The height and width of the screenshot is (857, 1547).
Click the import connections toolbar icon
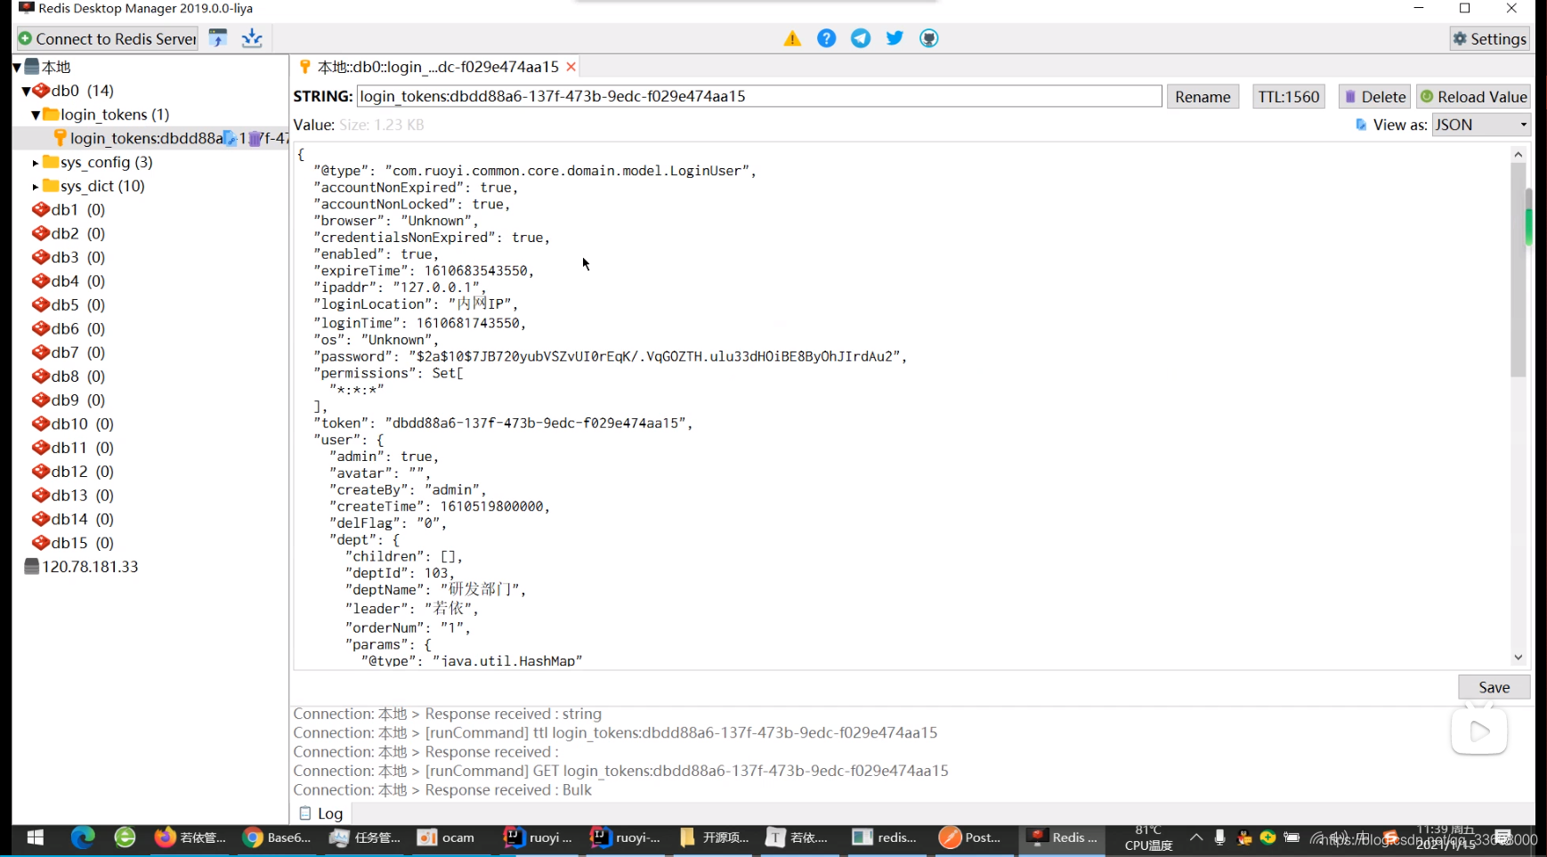pos(218,38)
